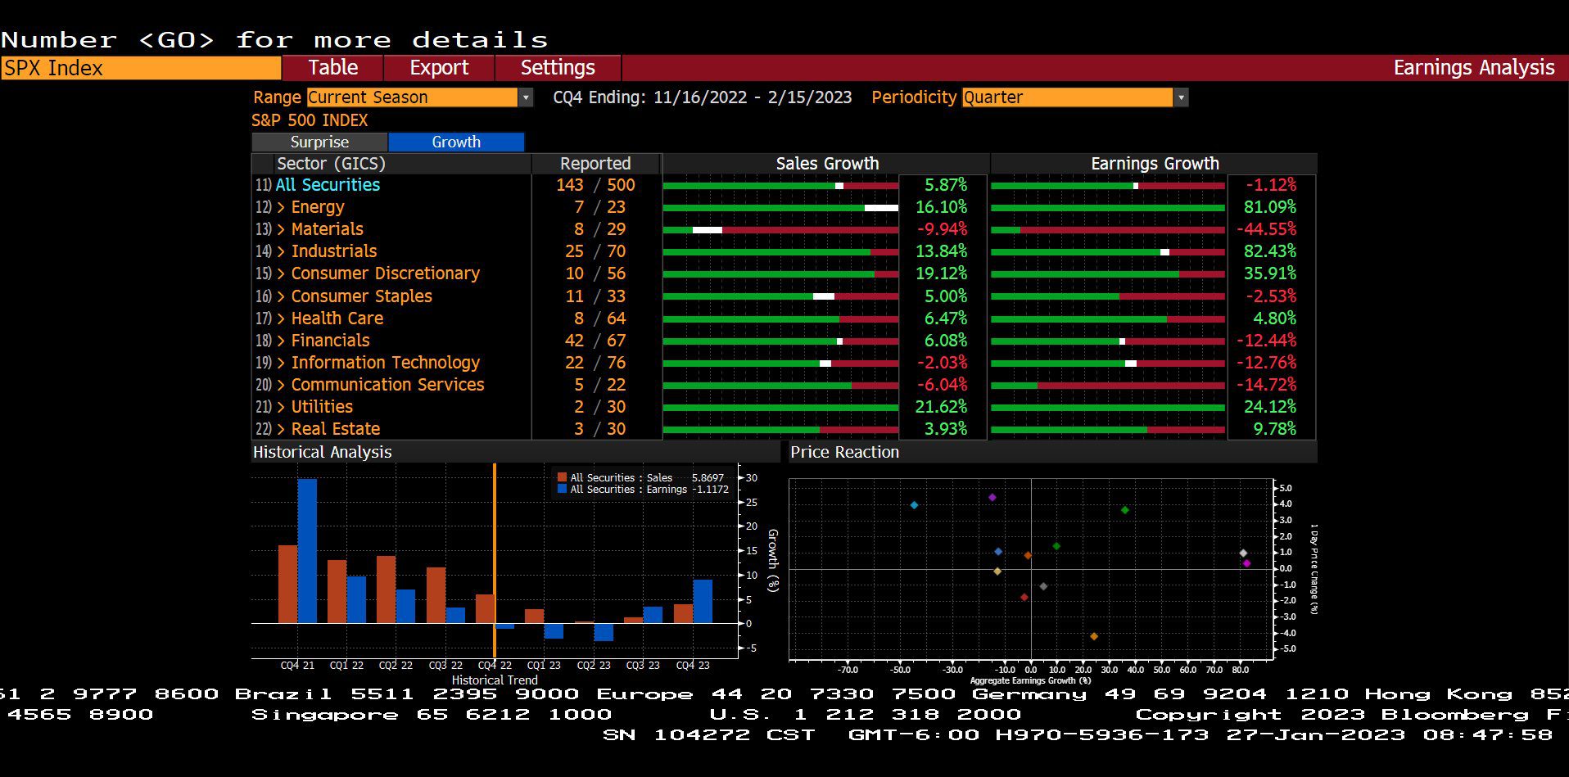The height and width of the screenshot is (777, 1569).
Task: Click the Historical Analysis panel title
Action: [x=323, y=452]
